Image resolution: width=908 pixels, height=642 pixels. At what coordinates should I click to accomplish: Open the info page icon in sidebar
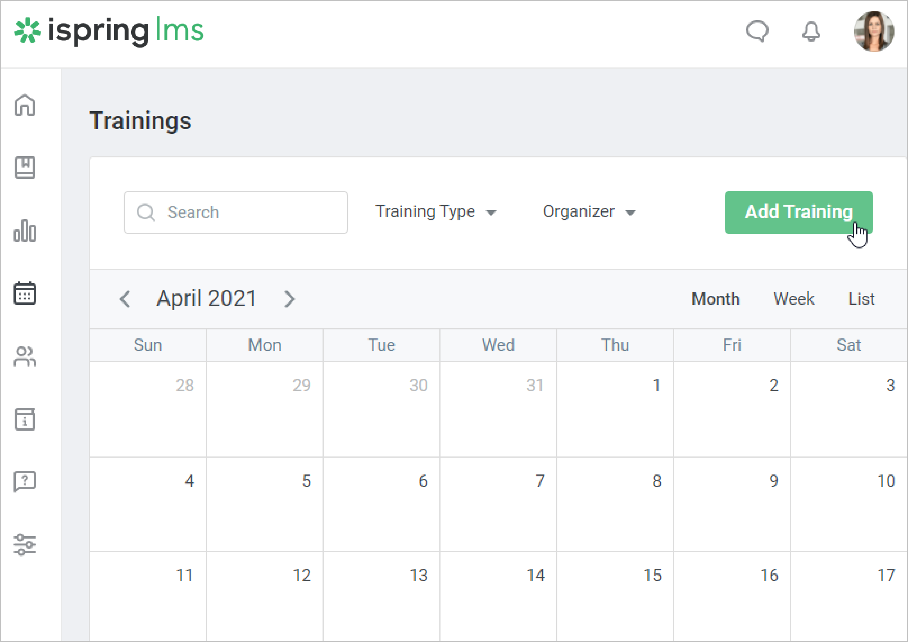point(25,419)
